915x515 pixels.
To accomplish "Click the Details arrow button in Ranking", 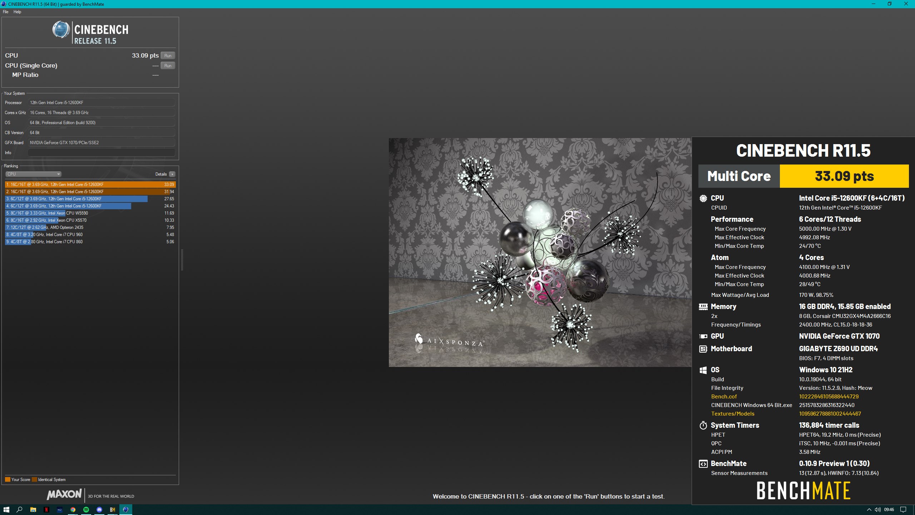I will click(x=172, y=174).
